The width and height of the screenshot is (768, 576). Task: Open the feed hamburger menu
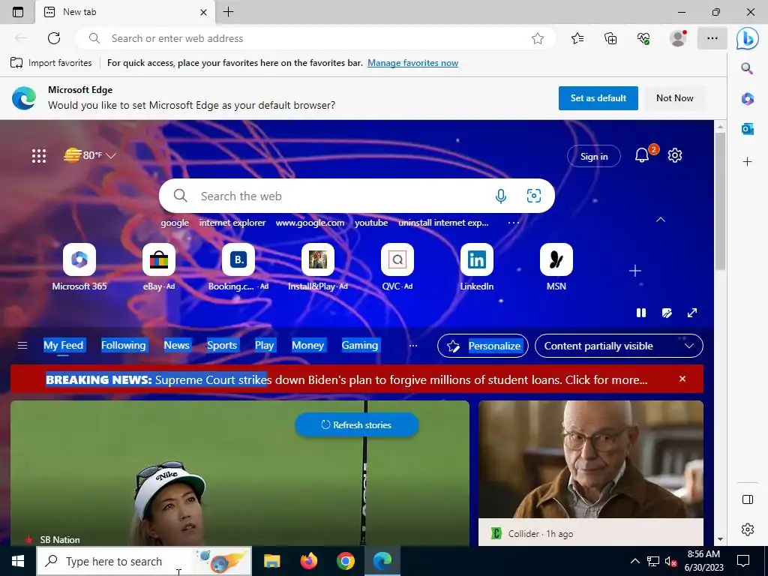coord(22,346)
